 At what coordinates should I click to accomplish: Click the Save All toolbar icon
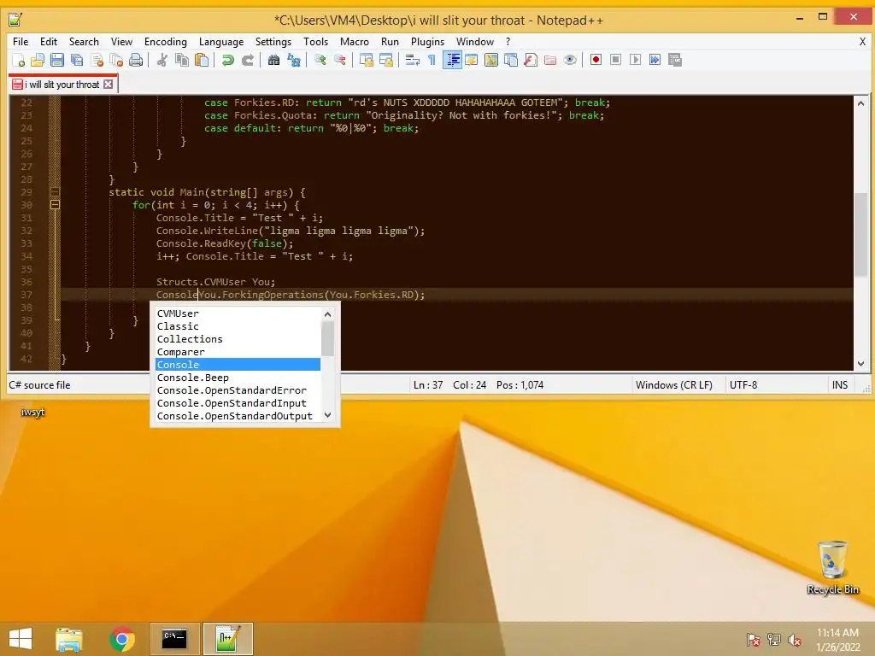click(x=77, y=60)
